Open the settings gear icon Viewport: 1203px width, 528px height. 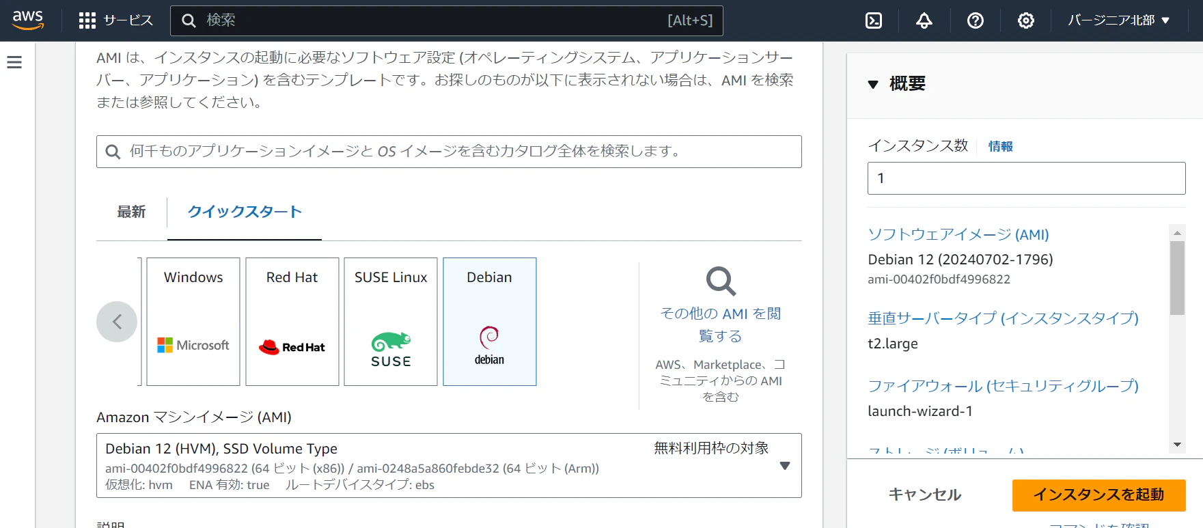click(x=1026, y=20)
